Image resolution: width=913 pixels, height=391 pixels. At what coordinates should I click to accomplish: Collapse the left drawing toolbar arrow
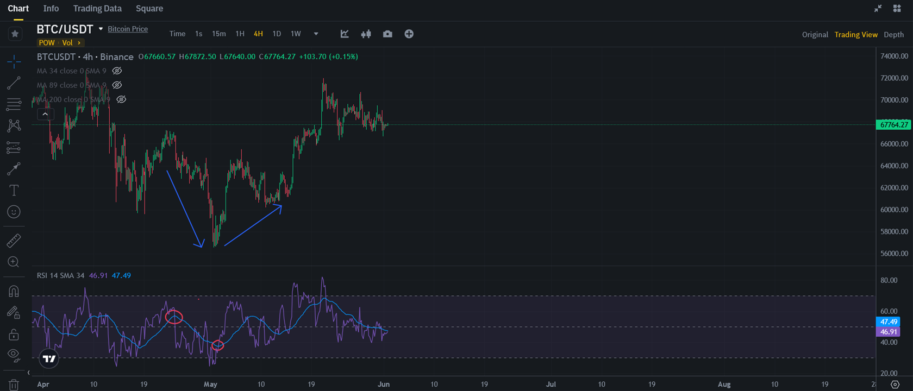28,373
